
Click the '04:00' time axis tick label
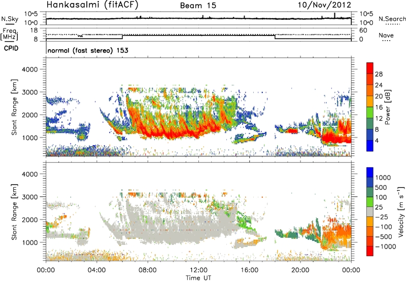(x=97, y=270)
